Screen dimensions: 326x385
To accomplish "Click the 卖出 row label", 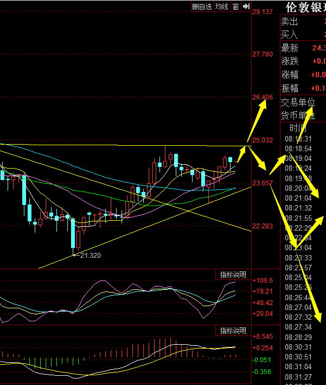I will 289,21.
